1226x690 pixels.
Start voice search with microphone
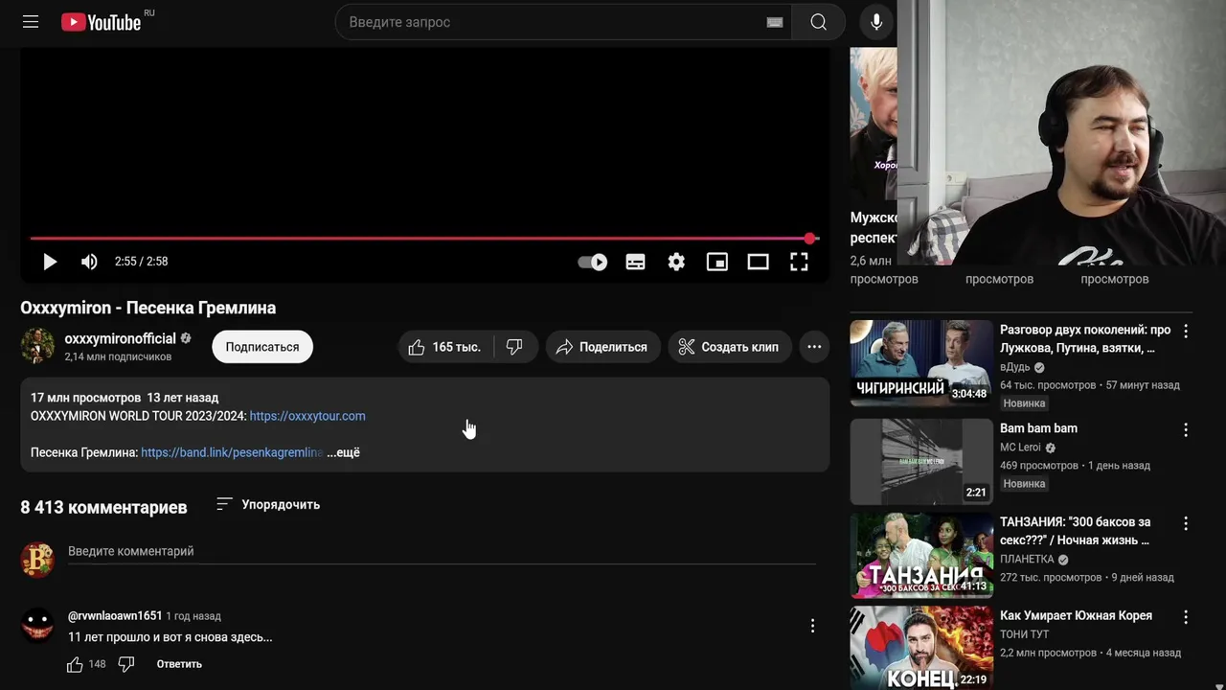(x=876, y=22)
